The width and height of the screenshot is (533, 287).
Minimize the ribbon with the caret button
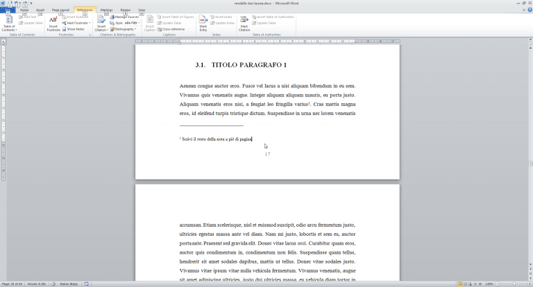pyautogui.click(x=524, y=10)
